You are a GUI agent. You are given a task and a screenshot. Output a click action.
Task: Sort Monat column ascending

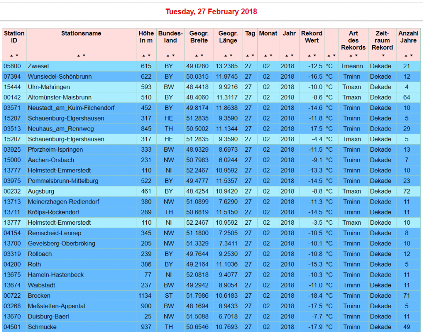[266, 56]
